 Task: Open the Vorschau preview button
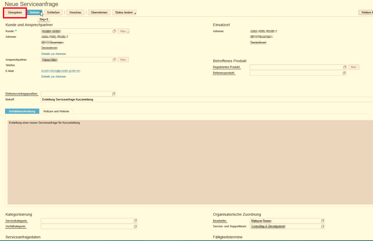coord(75,12)
